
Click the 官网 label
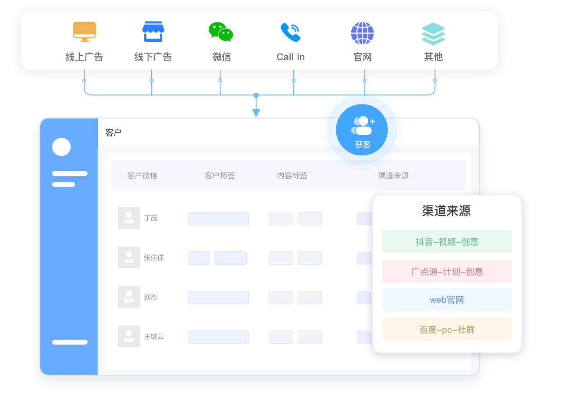[x=363, y=57]
